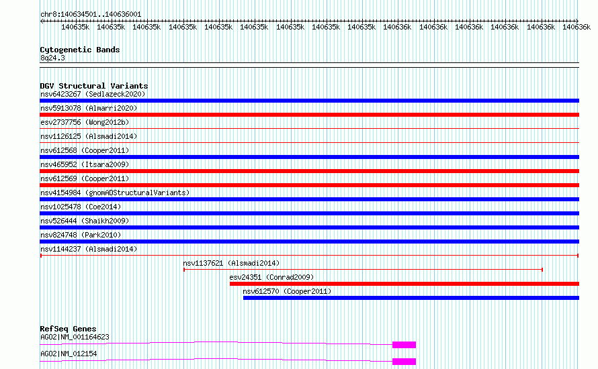Click the blue bar of nsv526444
The image size is (598, 369).
[309, 227]
